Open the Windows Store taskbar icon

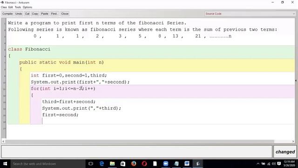click(x=123, y=164)
